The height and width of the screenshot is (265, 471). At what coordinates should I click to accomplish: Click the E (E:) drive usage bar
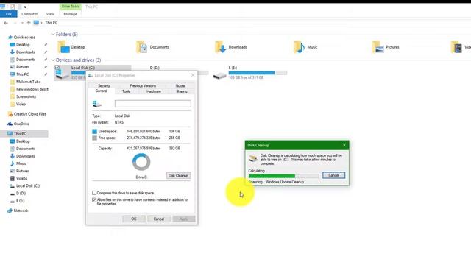pyautogui.click(x=258, y=72)
